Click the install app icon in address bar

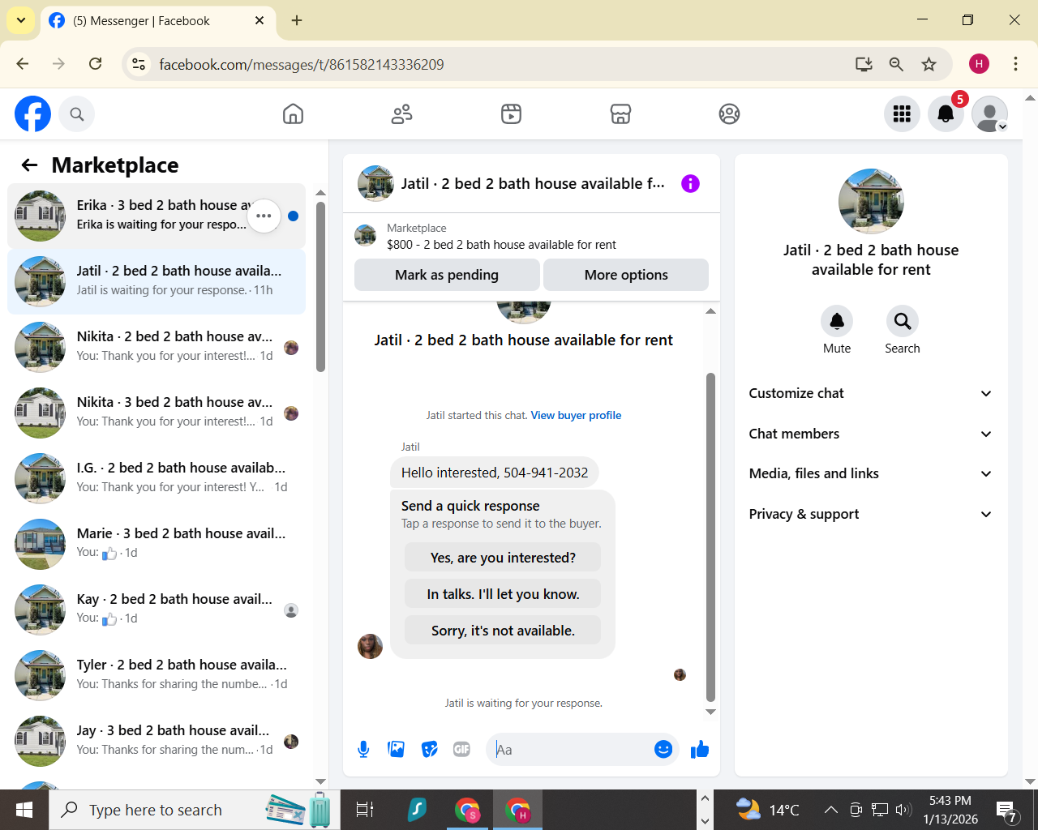coord(864,64)
